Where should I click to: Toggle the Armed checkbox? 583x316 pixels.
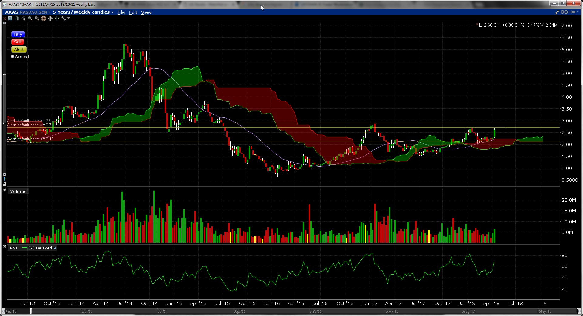pyautogui.click(x=13, y=57)
